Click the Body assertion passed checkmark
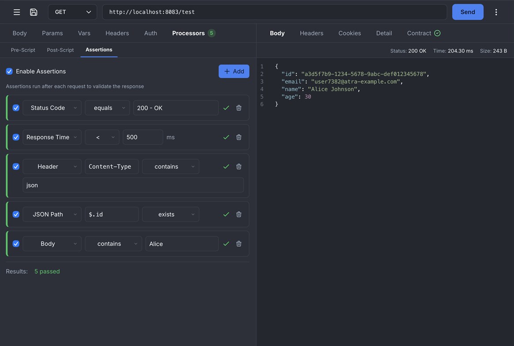 pos(226,244)
